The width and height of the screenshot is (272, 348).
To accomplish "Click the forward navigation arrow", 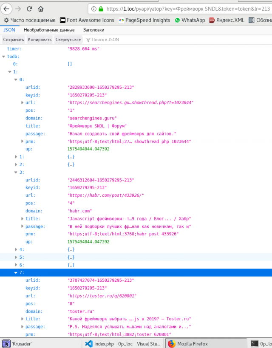I will point(18,9).
